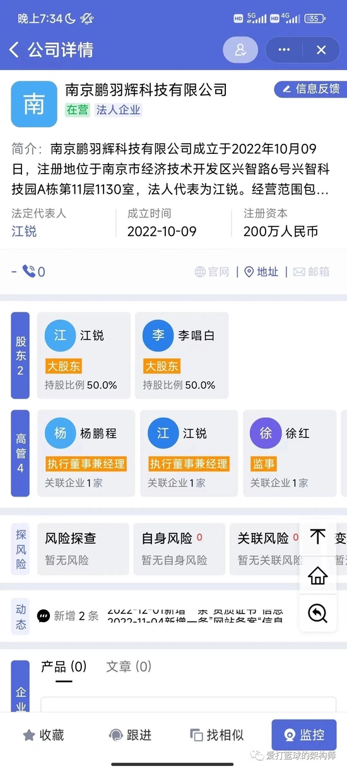Tap the 信息反馈 feedback button

(x=310, y=89)
